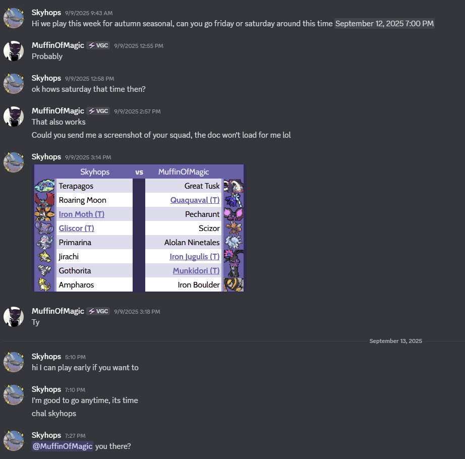Click the Skyhops username on the 7:27 PM message

pos(46,435)
